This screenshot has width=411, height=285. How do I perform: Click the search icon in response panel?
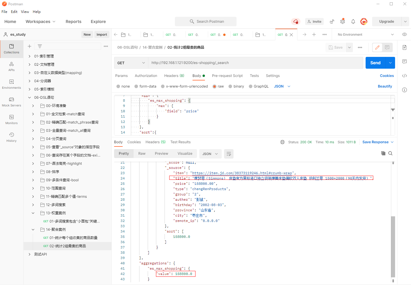[390, 153]
